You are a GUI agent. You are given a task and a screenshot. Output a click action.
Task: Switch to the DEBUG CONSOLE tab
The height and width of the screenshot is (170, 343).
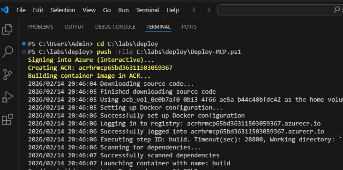click(115, 27)
